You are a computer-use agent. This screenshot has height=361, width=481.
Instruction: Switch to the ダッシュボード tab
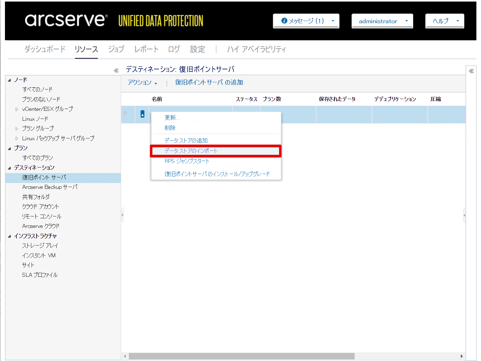45,49
